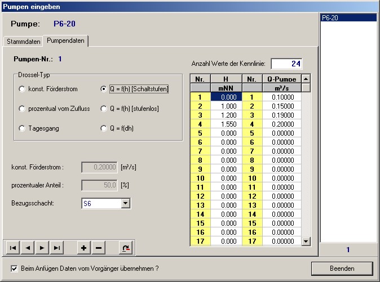Click the Kennlinie table scrollbar thumb
This screenshot has width=380, height=282.
[x=306, y=88]
